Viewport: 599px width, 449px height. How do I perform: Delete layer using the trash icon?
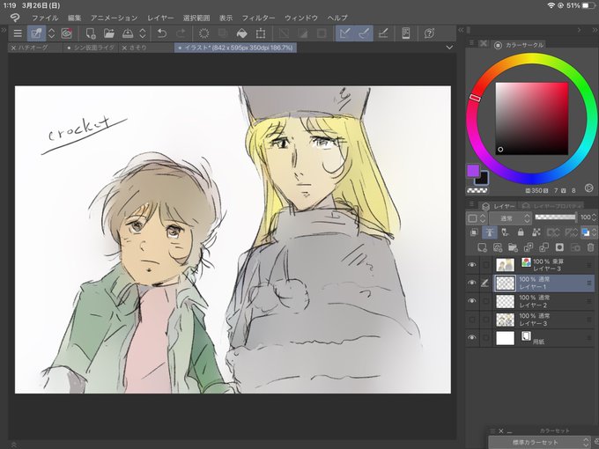pos(589,248)
